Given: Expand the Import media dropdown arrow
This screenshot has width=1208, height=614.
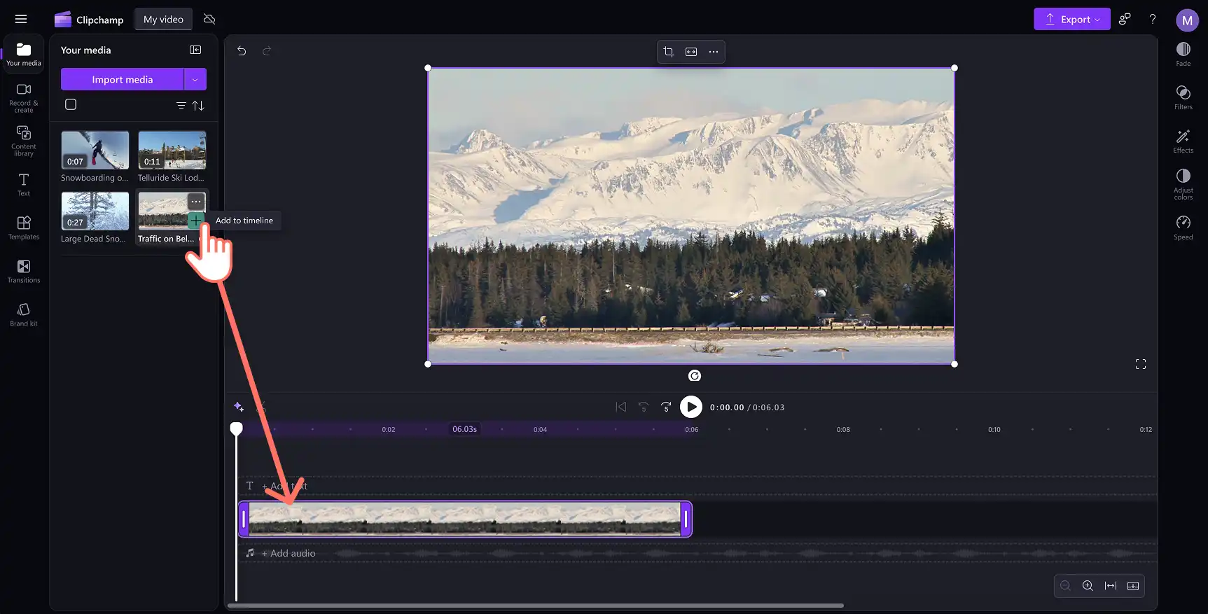Looking at the screenshot, I should coord(195,79).
